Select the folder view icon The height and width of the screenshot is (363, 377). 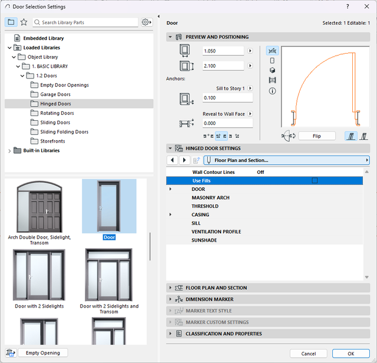click(11, 22)
